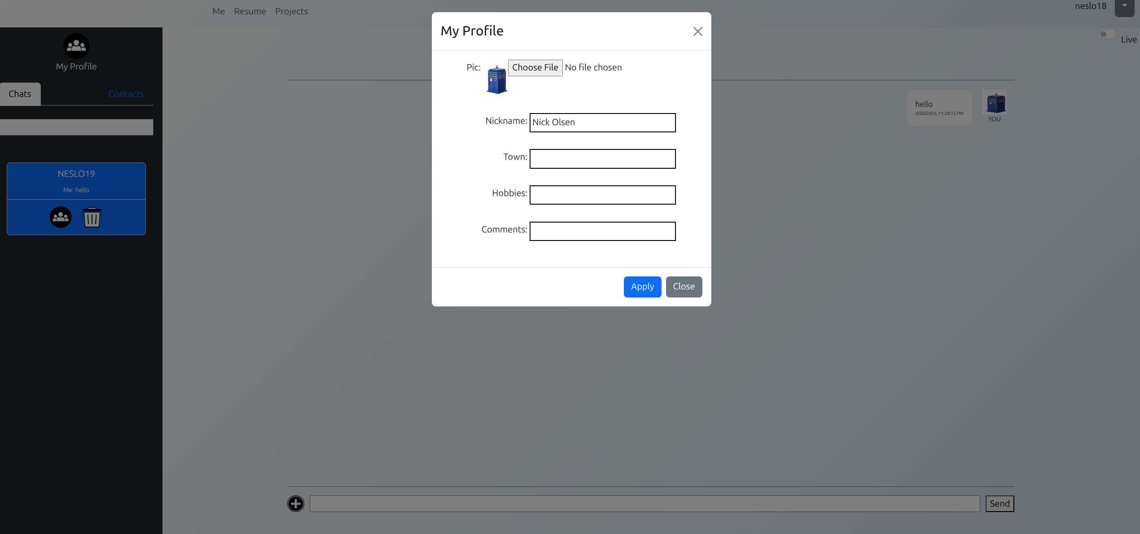
Task: Click the My Profile group icon in sidebar
Action: pos(76,46)
